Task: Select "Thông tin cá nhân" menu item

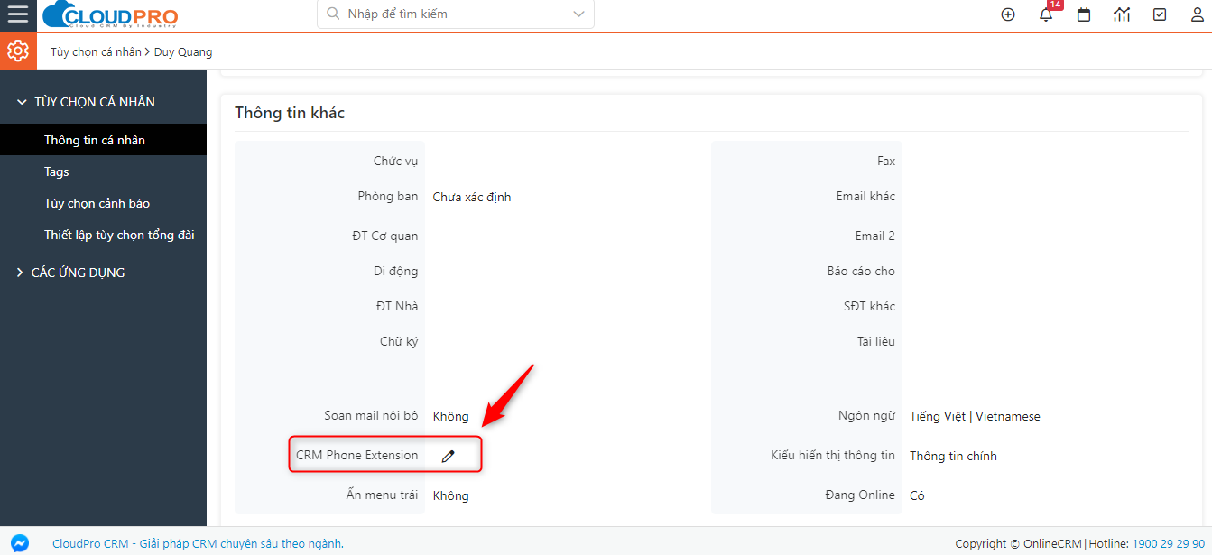Action: point(103,140)
